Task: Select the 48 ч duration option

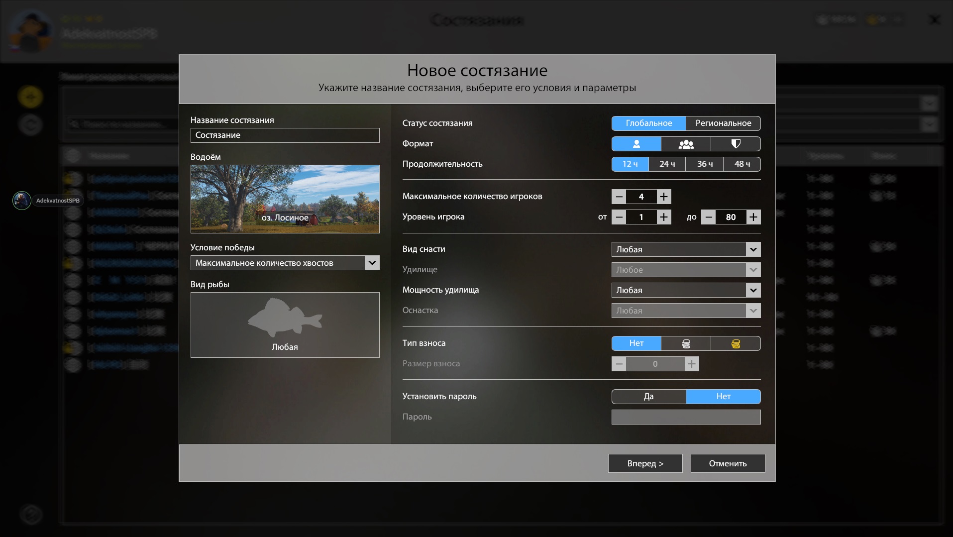Action: click(742, 164)
